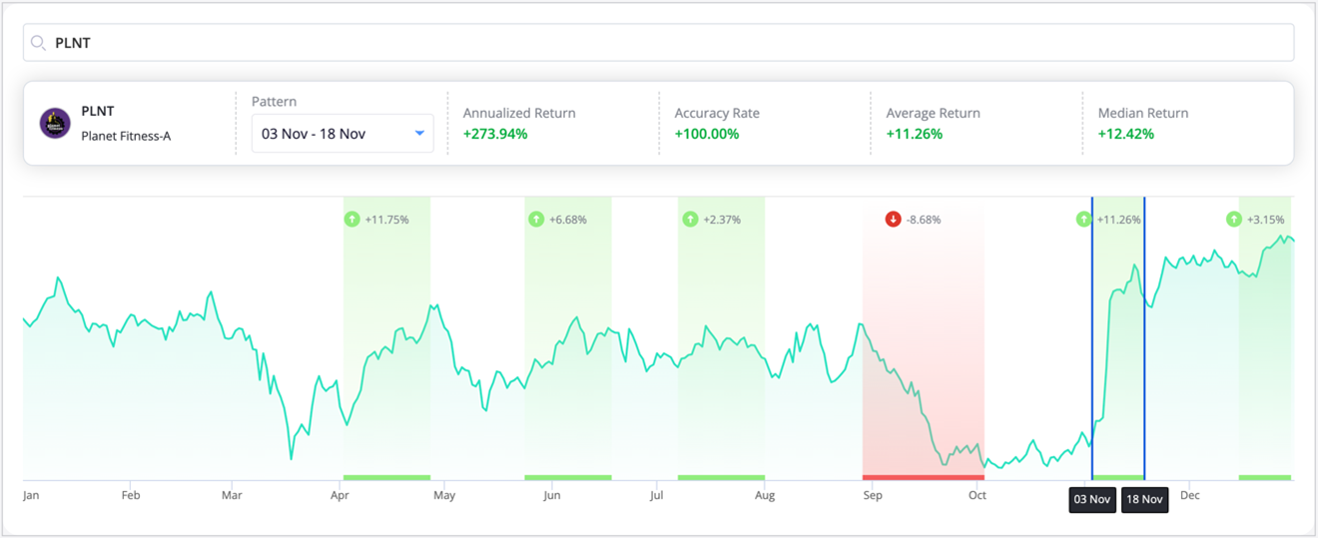1318x538 pixels.
Task: Click the Feb axis label
Action: click(130, 495)
